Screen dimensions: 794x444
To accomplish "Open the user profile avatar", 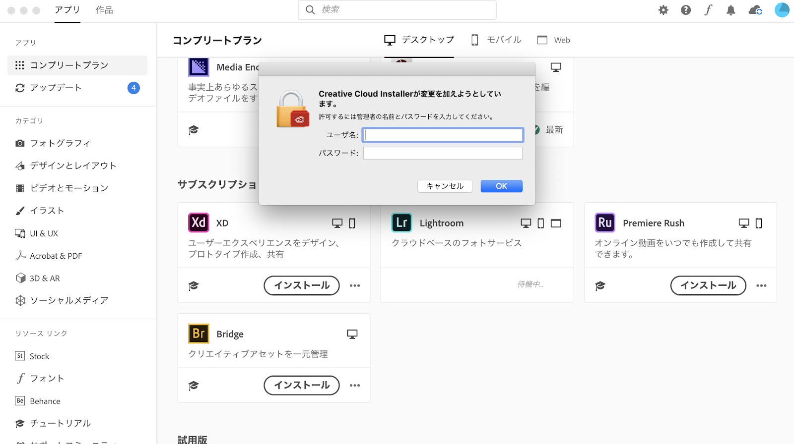I will pos(782,10).
